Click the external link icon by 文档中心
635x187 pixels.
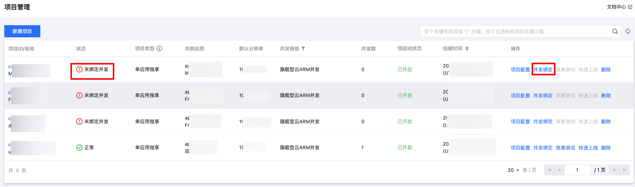(x=630, y=7)
